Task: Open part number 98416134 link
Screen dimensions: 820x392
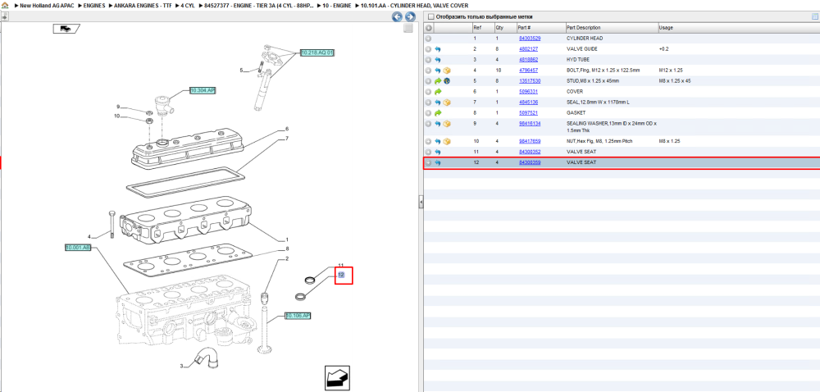Action: coord(529,124)
